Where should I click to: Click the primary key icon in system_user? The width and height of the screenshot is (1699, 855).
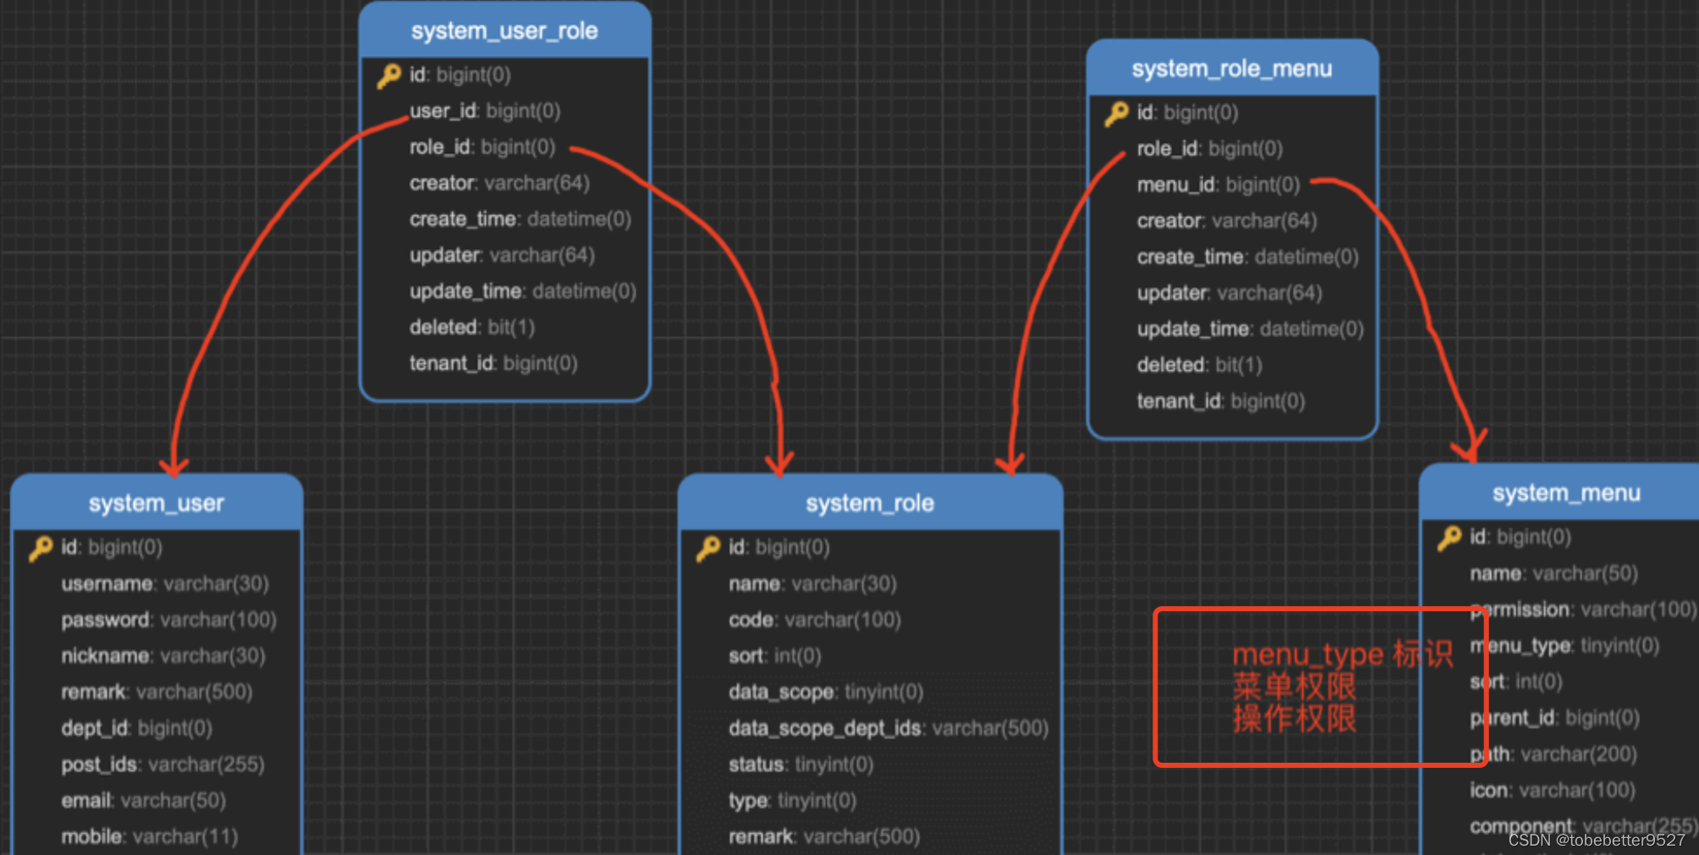click(41, 549)
